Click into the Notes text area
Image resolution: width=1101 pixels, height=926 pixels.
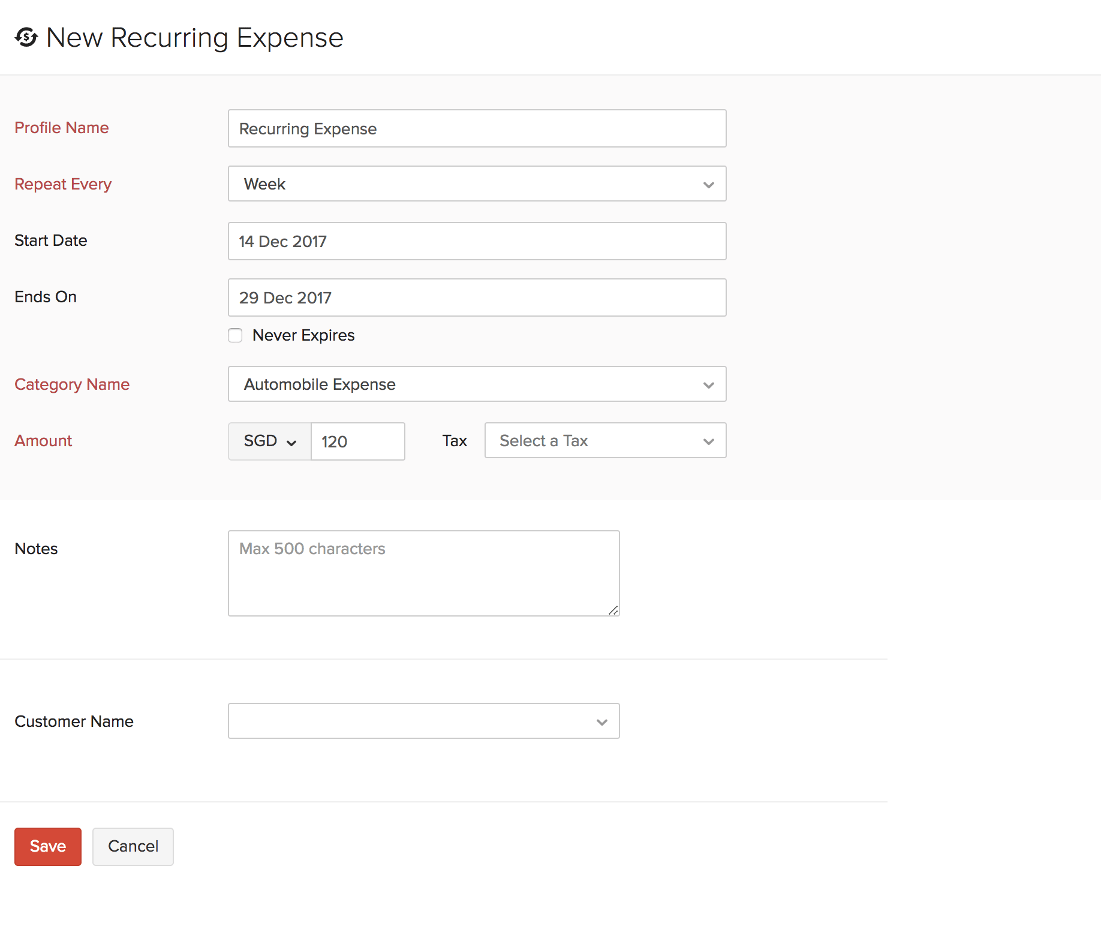(423, 573)
